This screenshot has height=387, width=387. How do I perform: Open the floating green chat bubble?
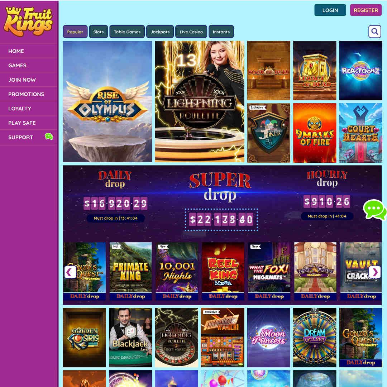[x=375, y=210]
